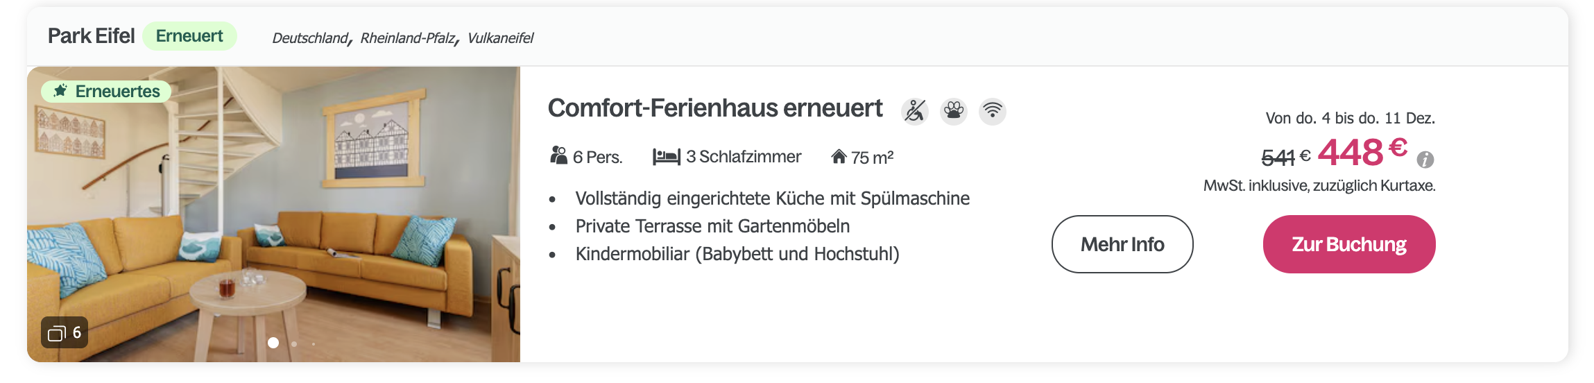The width and height of the screenshot is (1594, 383).
Task: Follow the Deutschland location link
Action: (310, 38)
